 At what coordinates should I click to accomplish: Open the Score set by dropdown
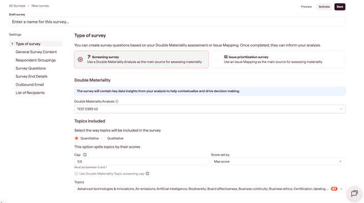pyautogui.click(x=278, y=161)
